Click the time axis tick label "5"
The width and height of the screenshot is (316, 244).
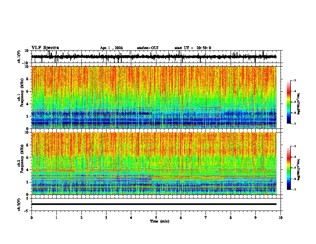tap(156, 218)
